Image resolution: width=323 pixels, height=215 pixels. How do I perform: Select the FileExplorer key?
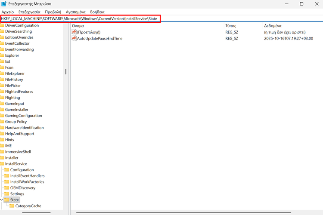15,74
